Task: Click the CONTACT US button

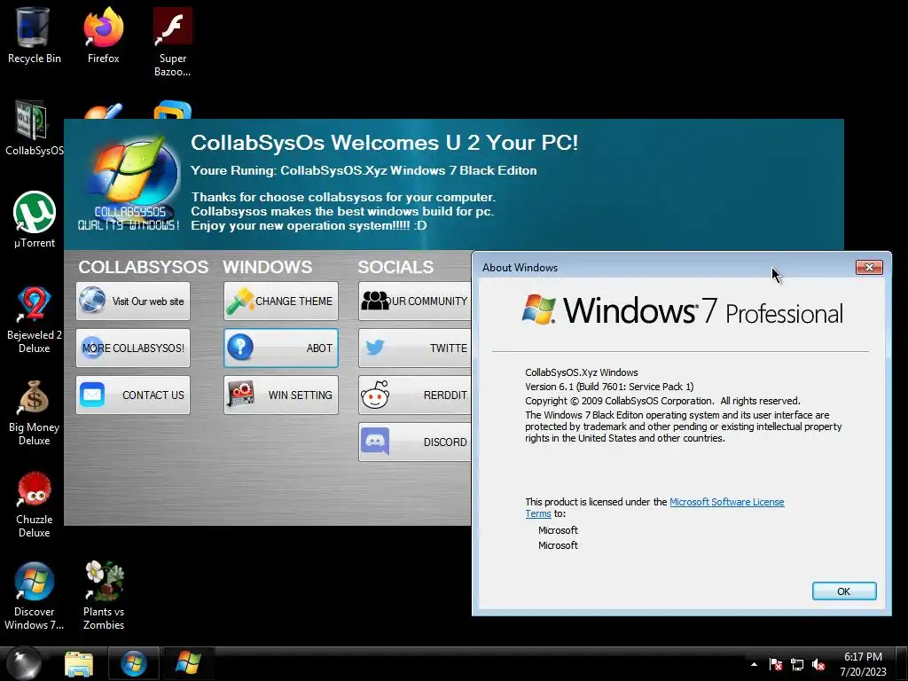Action: 133,395
